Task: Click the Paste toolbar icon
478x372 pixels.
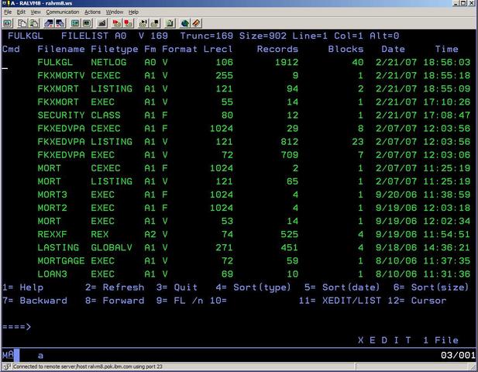Action: 33,23
